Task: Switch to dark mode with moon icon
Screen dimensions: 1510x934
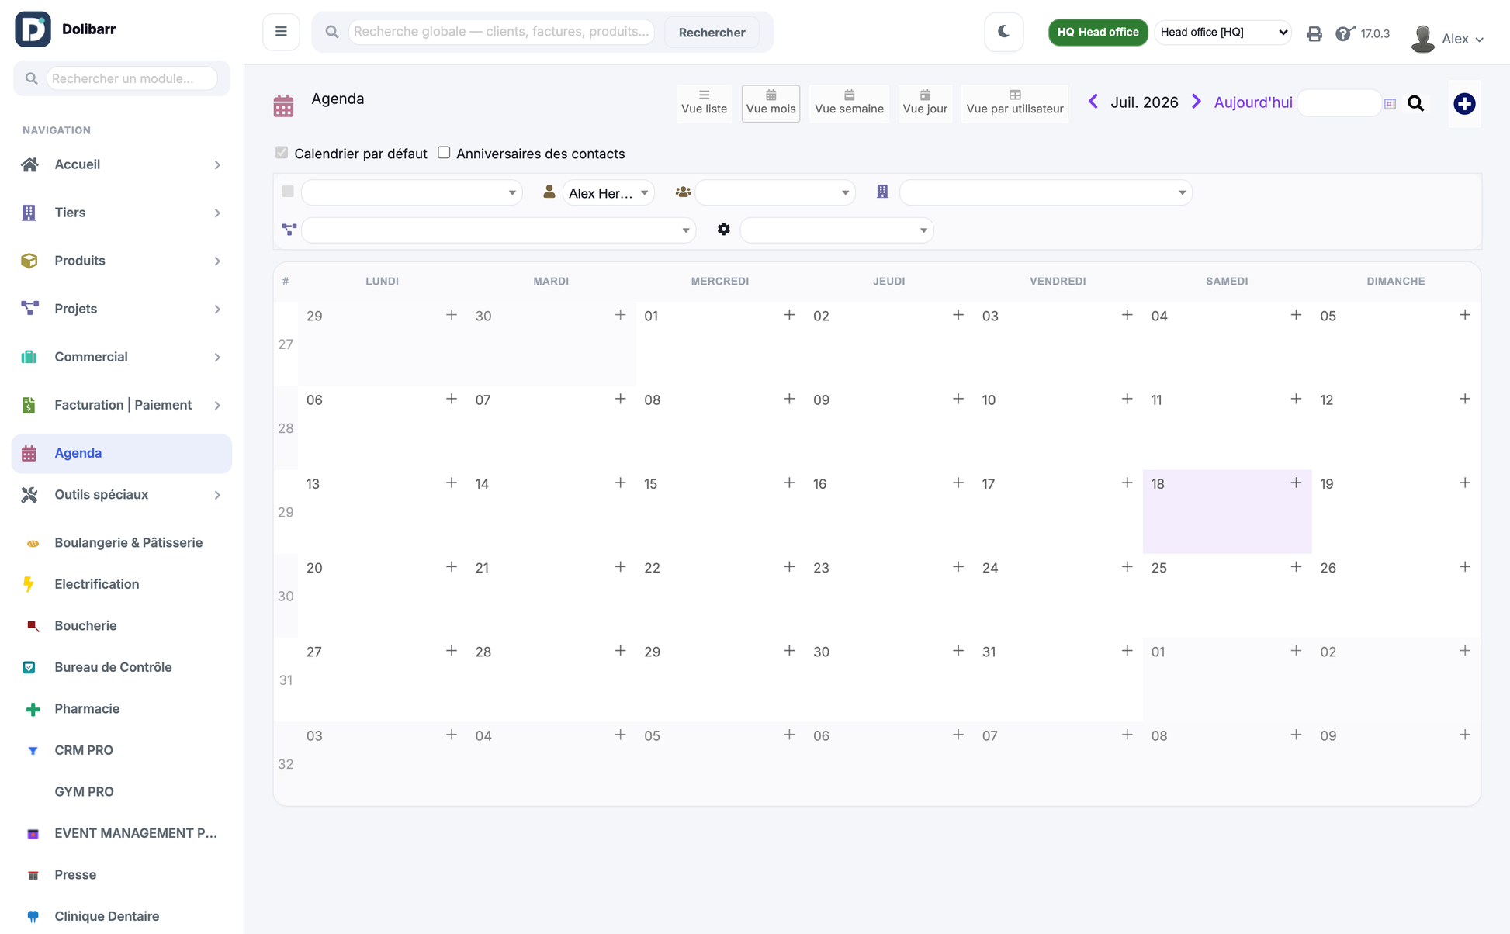Action: (1003, 32)
